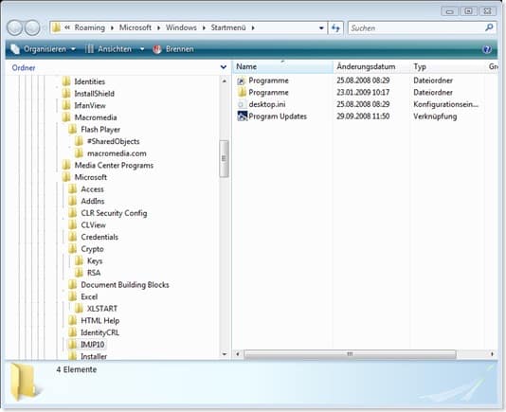Click Windows in the breadcrumb path
Screen dimensions: 506x412
point(181,27)
